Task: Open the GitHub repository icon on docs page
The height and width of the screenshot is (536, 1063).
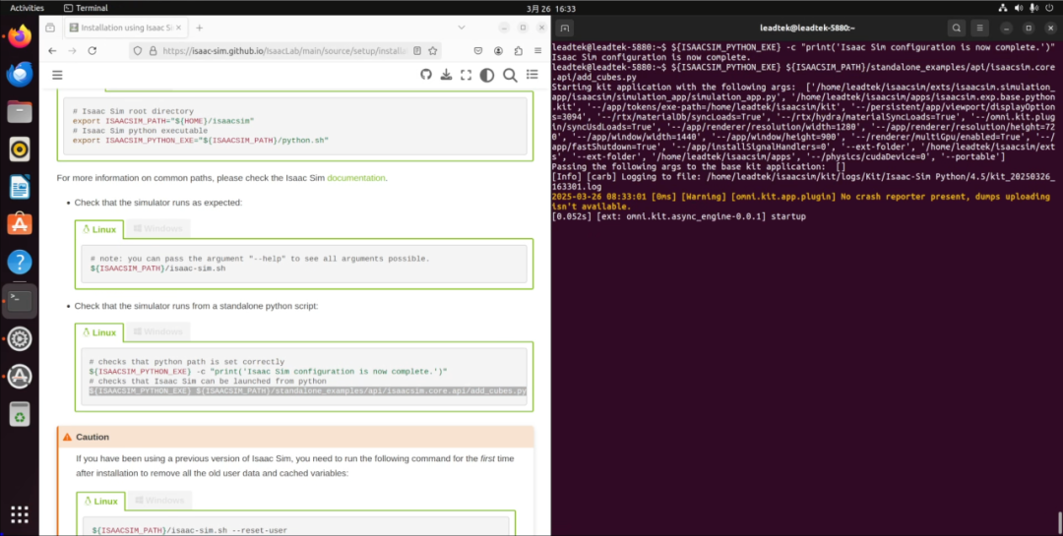Action: coord(426,75)
